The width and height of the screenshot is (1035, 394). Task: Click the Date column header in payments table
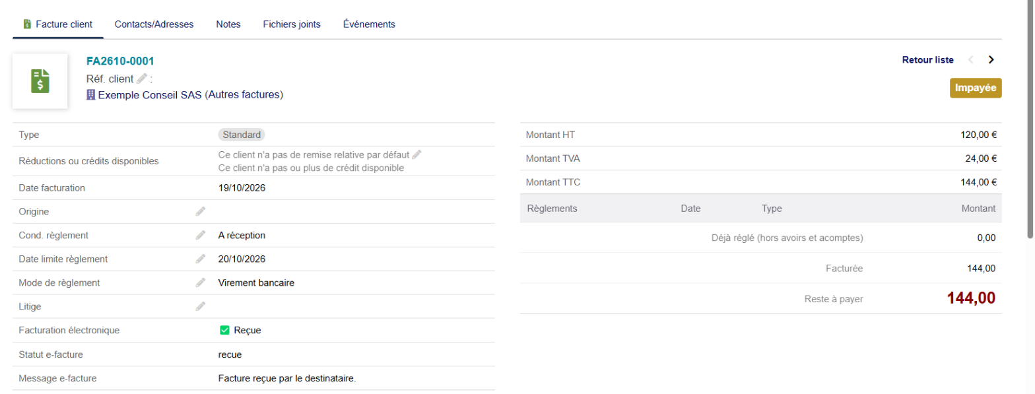coord(690,209)
